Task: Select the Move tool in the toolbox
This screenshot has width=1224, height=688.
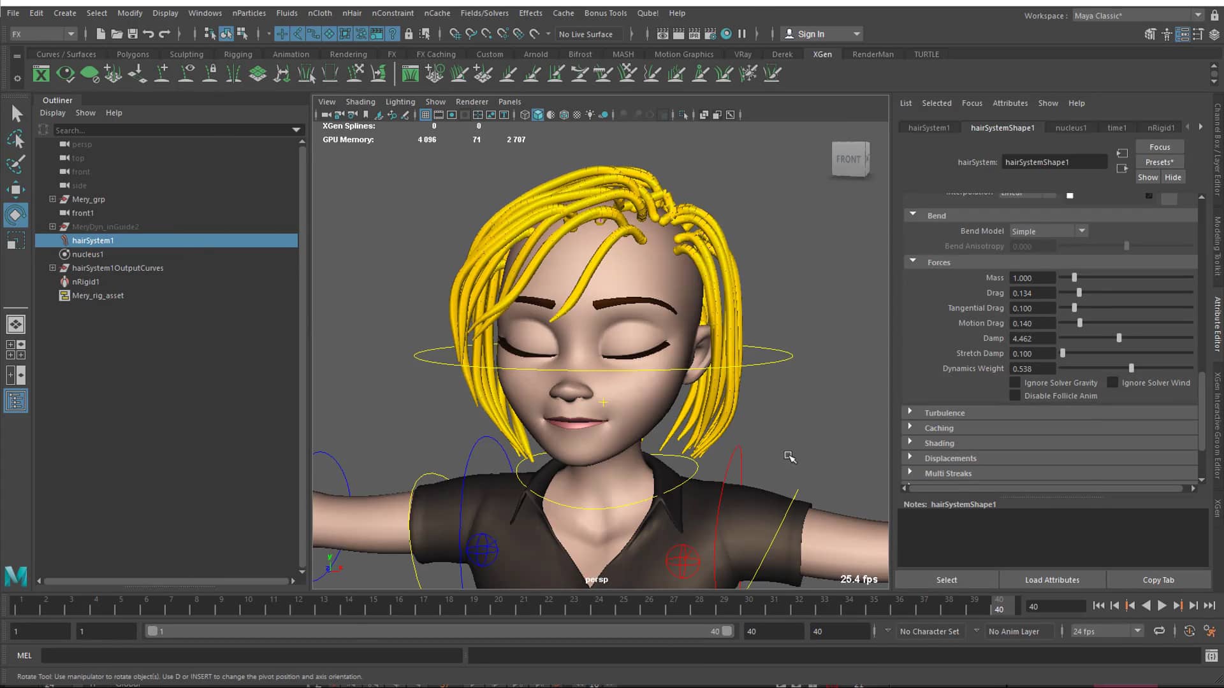Action: (16, 190)
